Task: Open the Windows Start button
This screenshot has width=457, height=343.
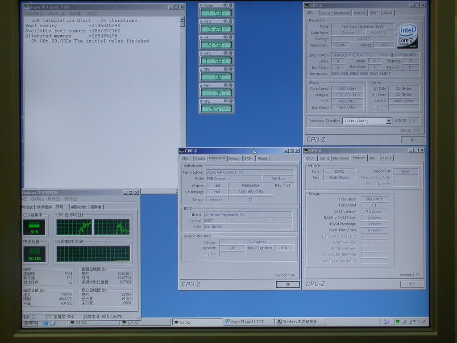Action: (30, 323)
